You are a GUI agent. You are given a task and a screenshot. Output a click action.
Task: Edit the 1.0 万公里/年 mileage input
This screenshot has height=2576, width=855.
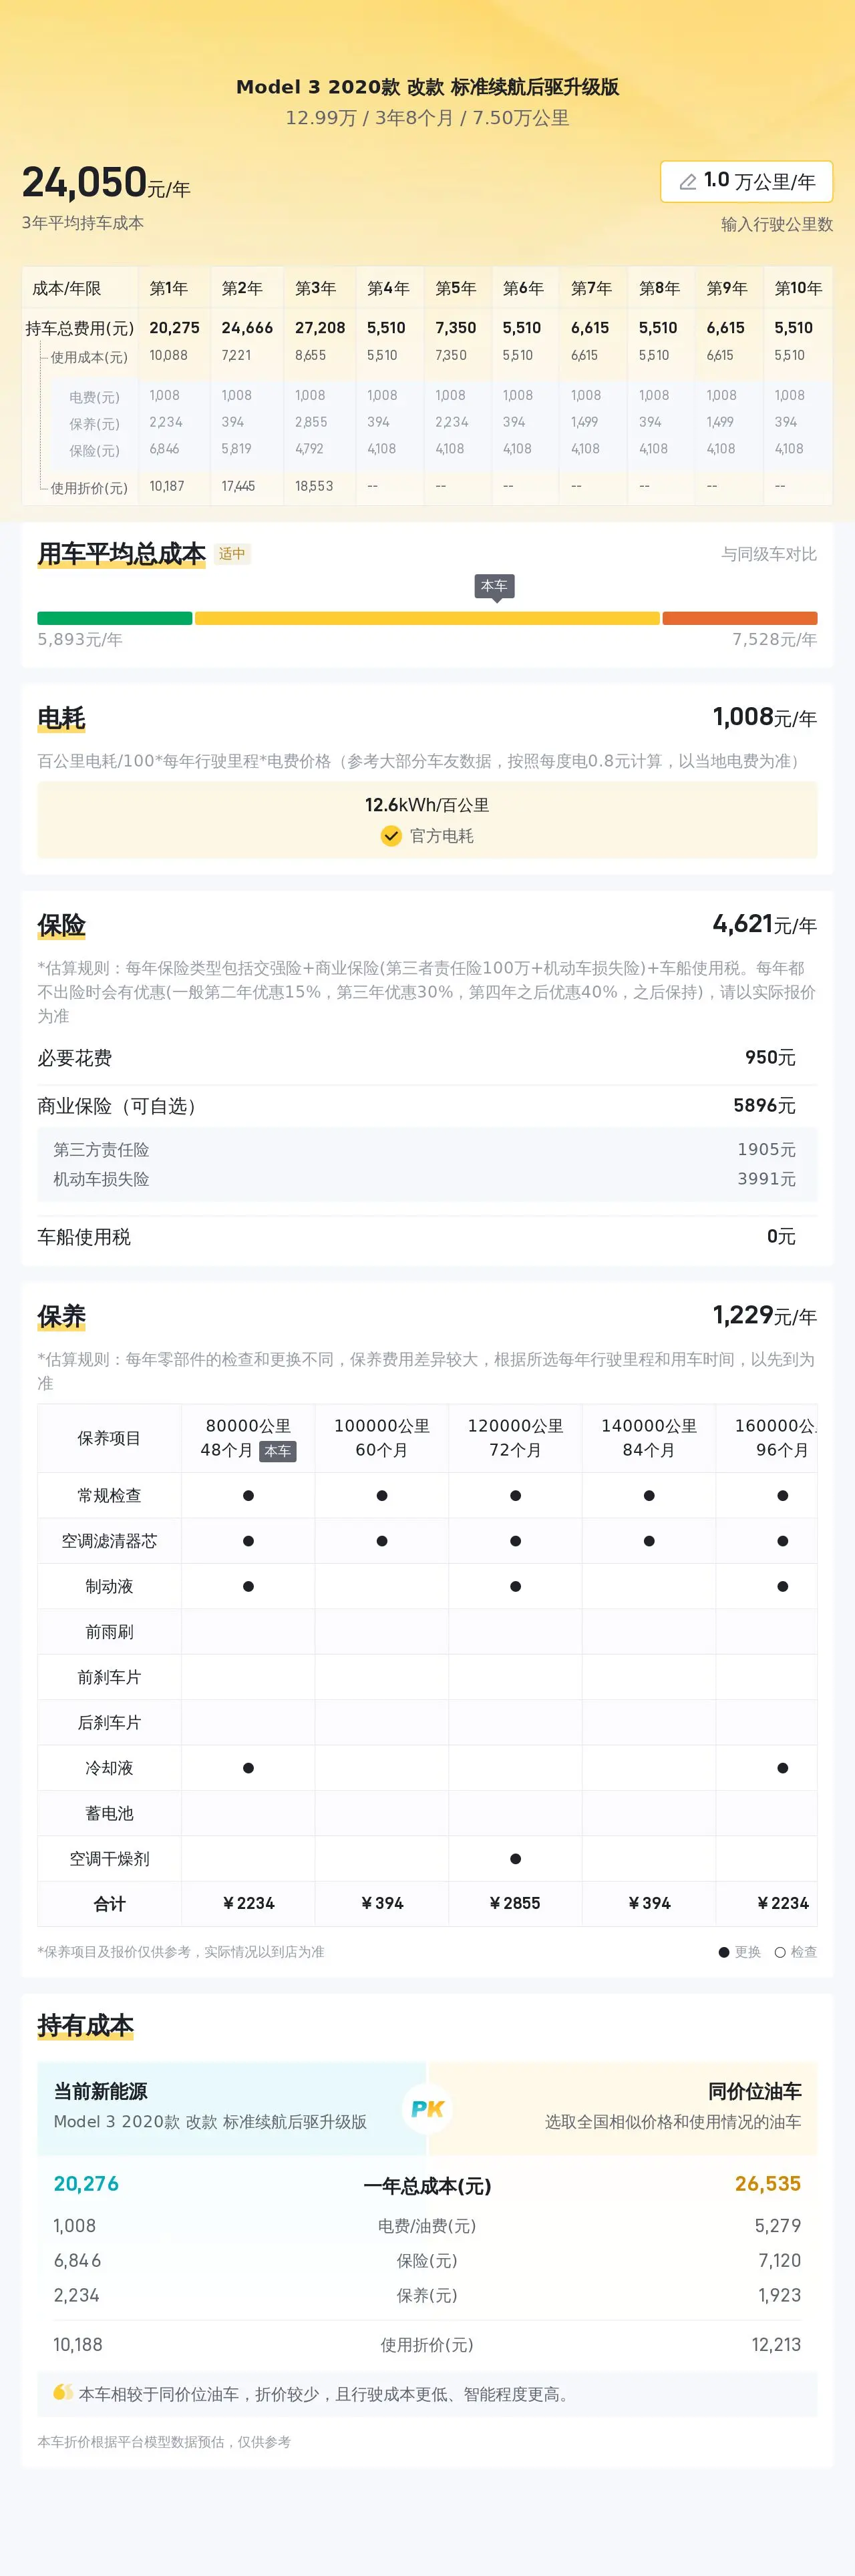[x=746, y=181]
